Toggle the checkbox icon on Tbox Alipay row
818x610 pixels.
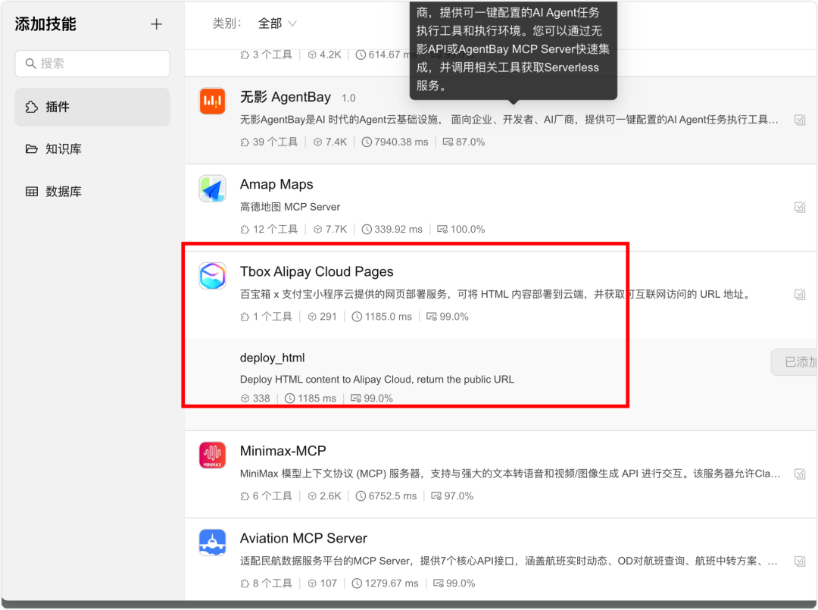[800, 294]
